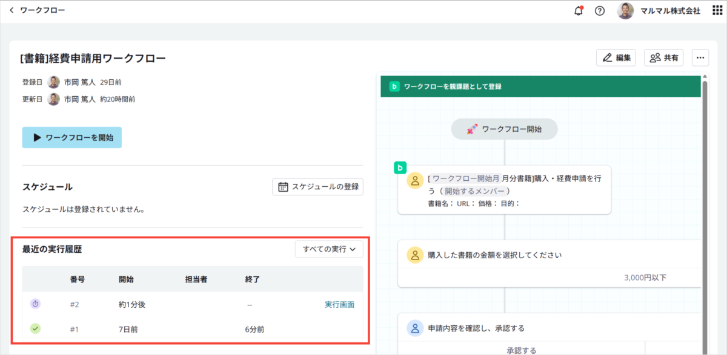Viewport: 727px width, 355px height.
Task: Click the rocket icon on the start node
Action: tap(472, 129)
